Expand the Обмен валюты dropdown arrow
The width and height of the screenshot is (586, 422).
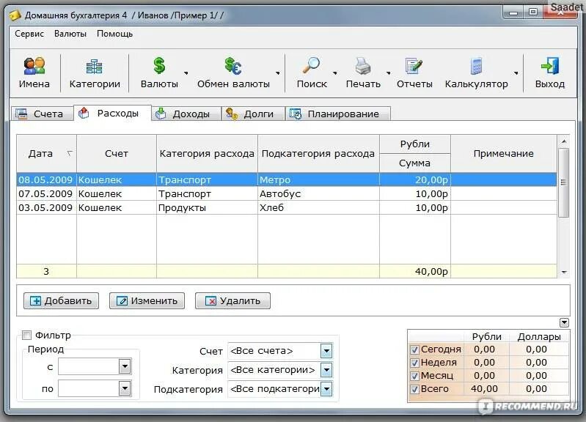pos(278,73)
